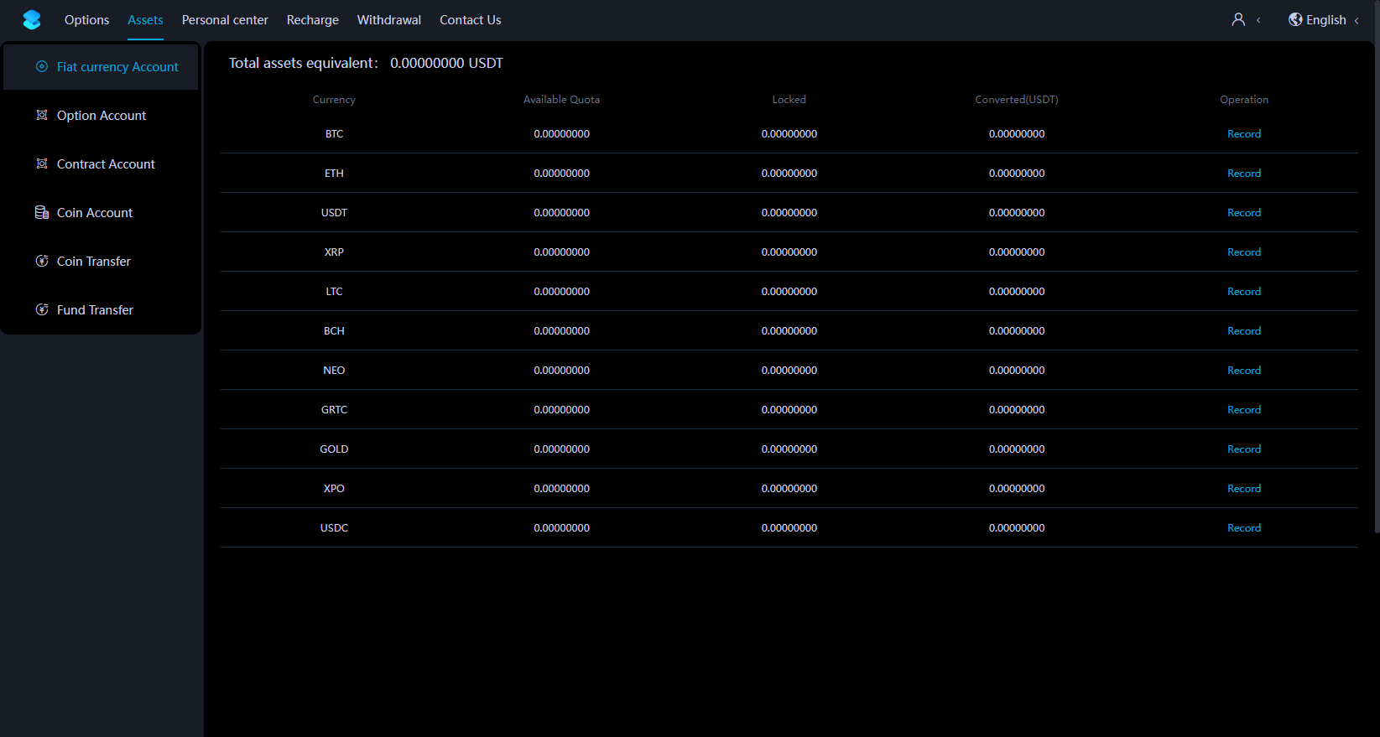This screenshot has width=1380, height=737.
Task: Click the Fund Transfer sidebar icon
Action: 42,309
